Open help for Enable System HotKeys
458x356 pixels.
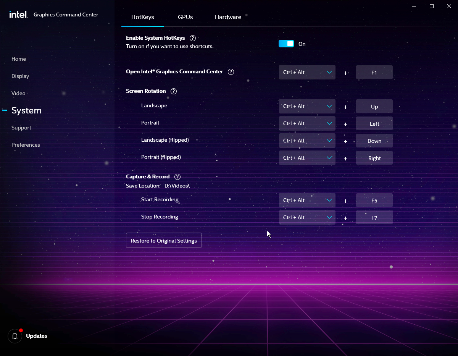pos(193,38)
